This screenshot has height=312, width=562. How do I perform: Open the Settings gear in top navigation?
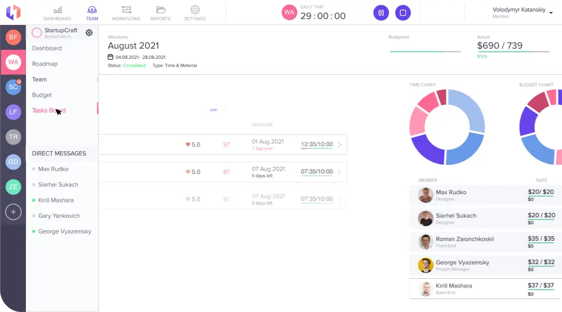pyautogui.click(x=195, y=10)
